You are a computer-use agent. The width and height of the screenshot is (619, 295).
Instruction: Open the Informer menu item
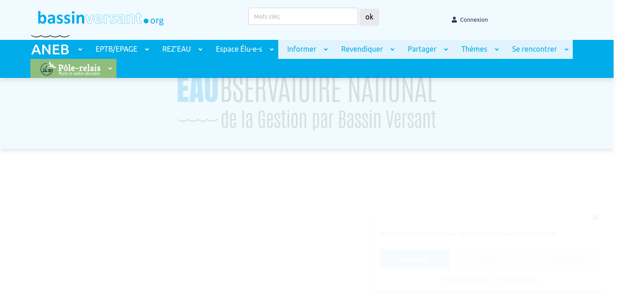point(302,49)
